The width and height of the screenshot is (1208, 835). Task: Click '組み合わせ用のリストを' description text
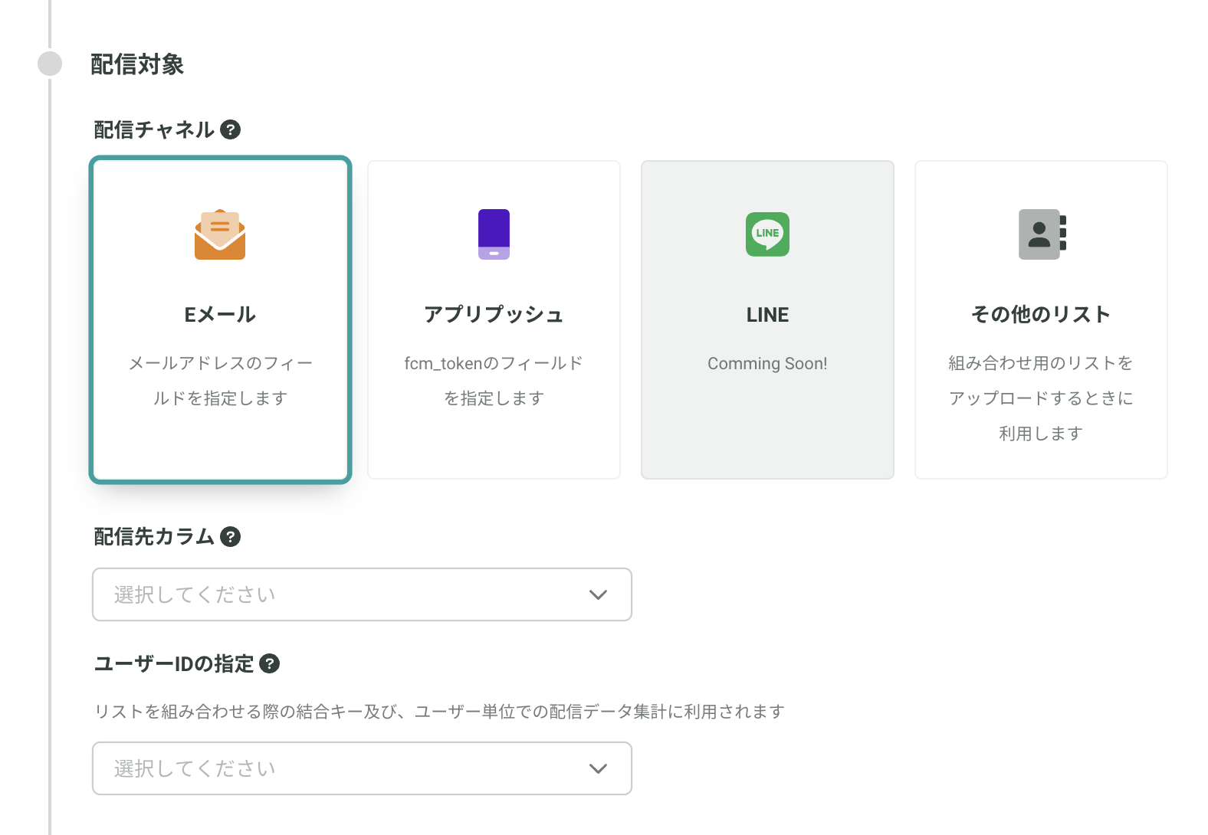[1041, 363]
